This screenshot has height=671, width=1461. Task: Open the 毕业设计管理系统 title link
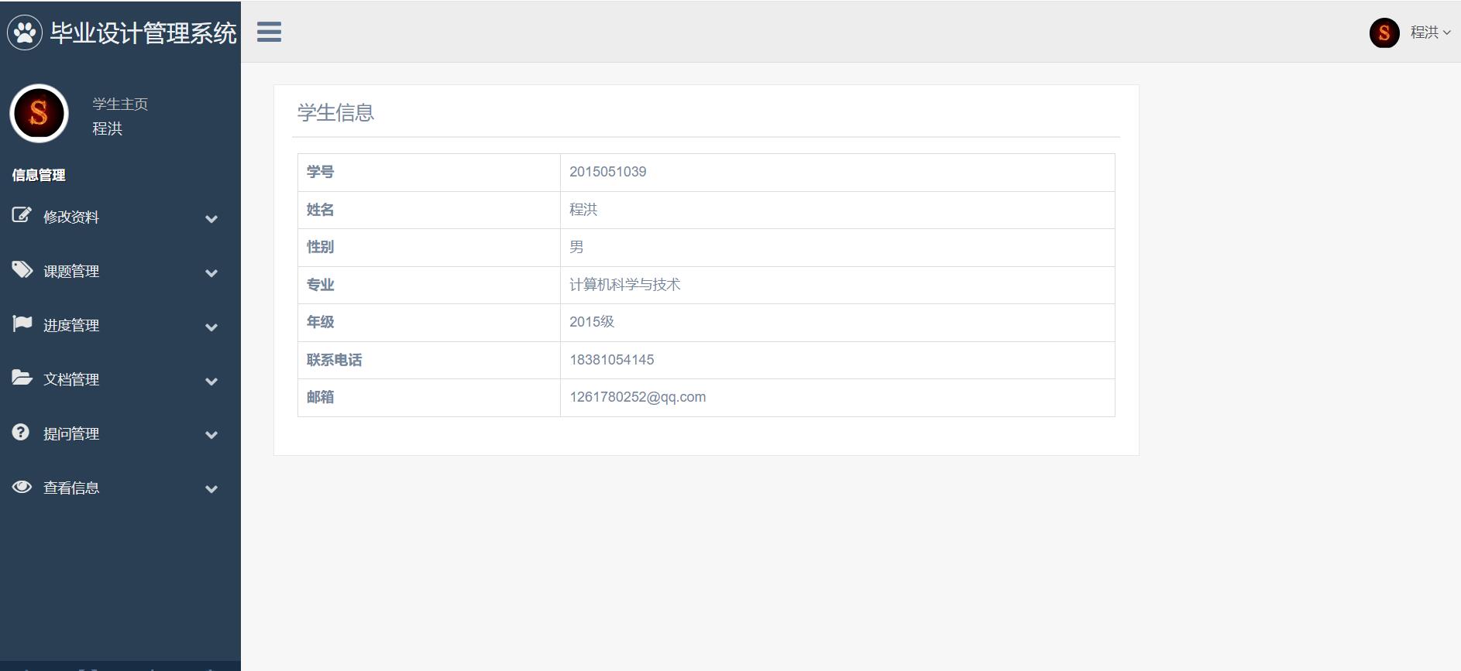click(143, 33)
